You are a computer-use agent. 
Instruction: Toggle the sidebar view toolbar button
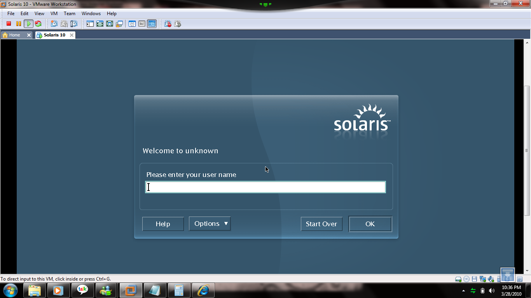pos(90,24)
